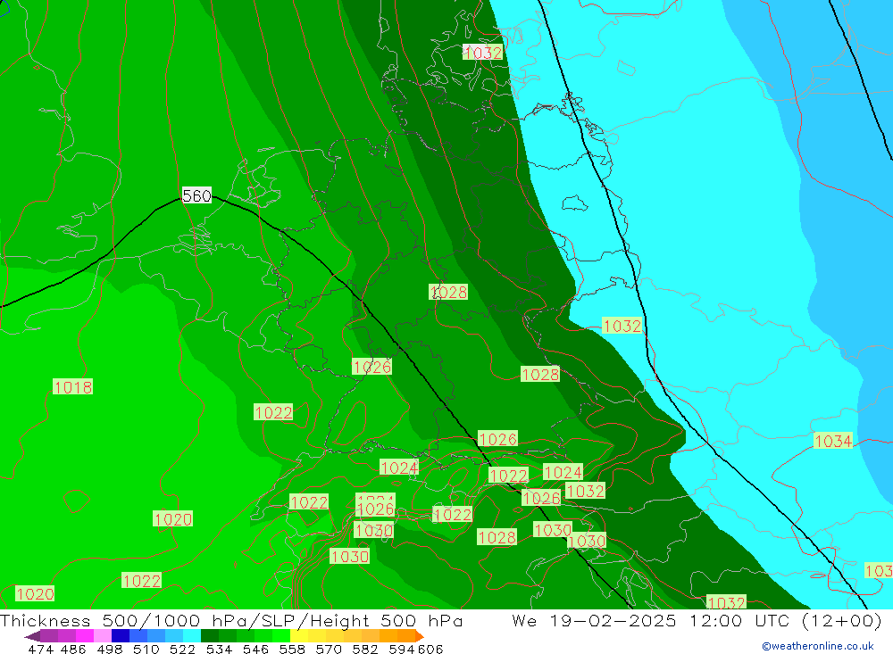Pick the magenta legend swatch
This screenshot has width=893, height=654.
tap(85, 636)
